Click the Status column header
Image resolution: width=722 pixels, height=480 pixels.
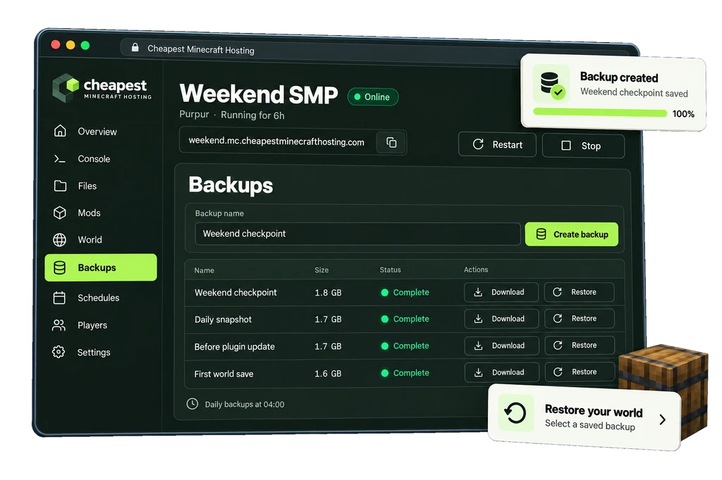coord(390,270)
